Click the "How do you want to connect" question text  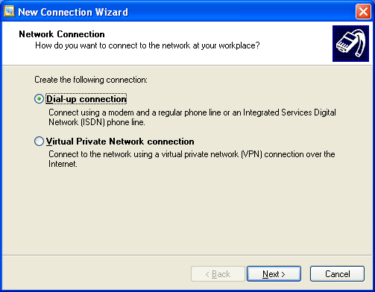coord(148,45)
